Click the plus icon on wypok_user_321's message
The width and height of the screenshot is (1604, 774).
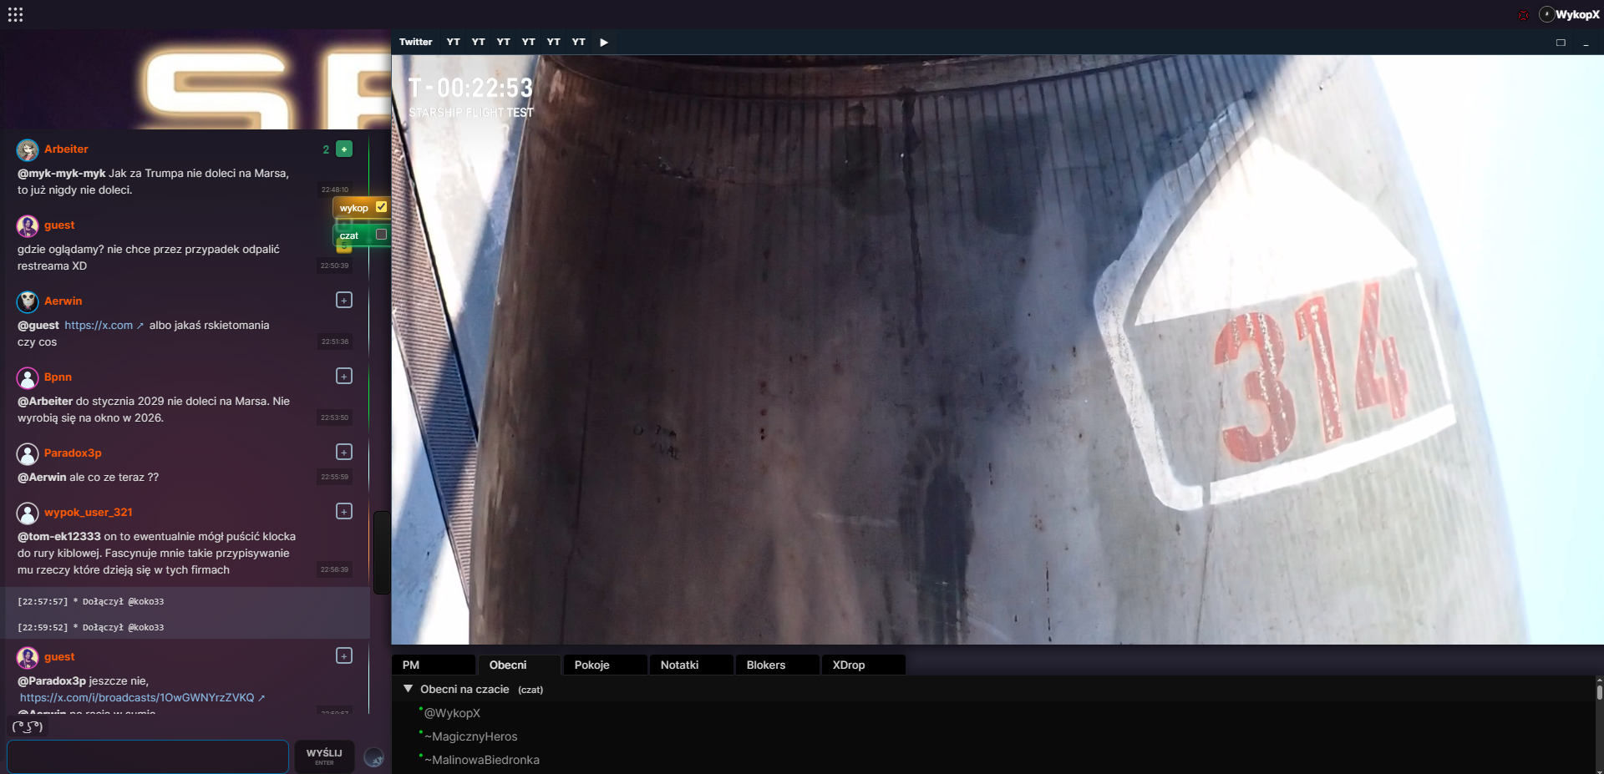pos(344,511)
